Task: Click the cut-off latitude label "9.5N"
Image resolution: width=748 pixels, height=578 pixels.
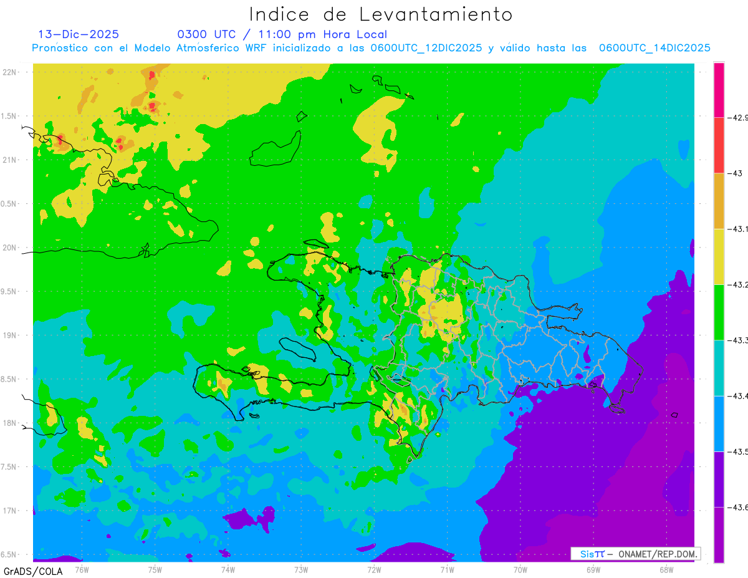Action: click(9, 291)
